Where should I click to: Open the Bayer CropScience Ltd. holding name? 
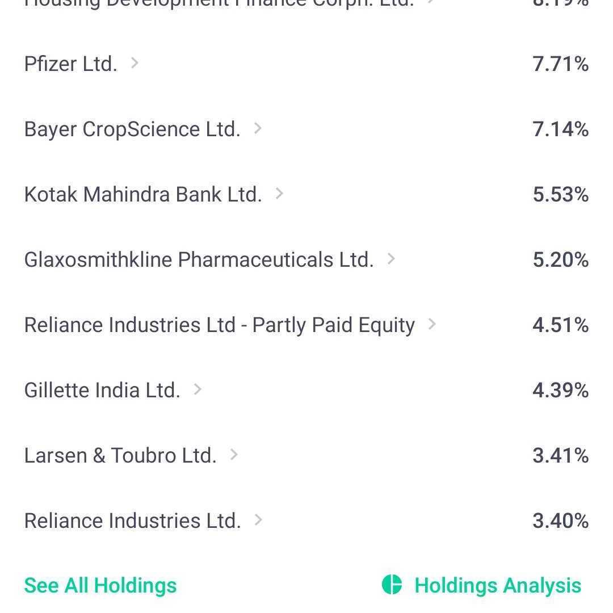pos(132,129)
